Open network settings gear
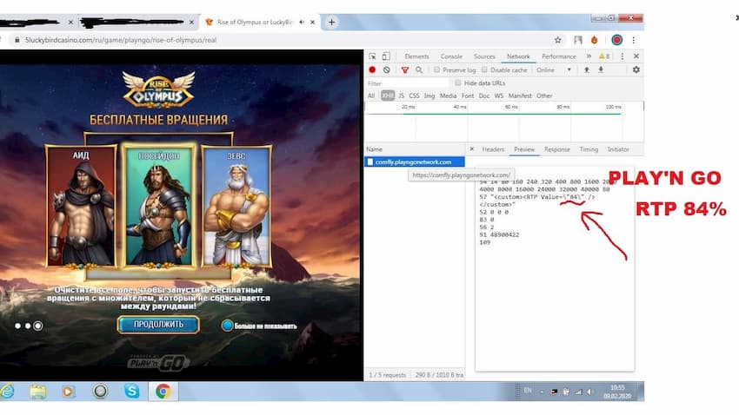 636,69
